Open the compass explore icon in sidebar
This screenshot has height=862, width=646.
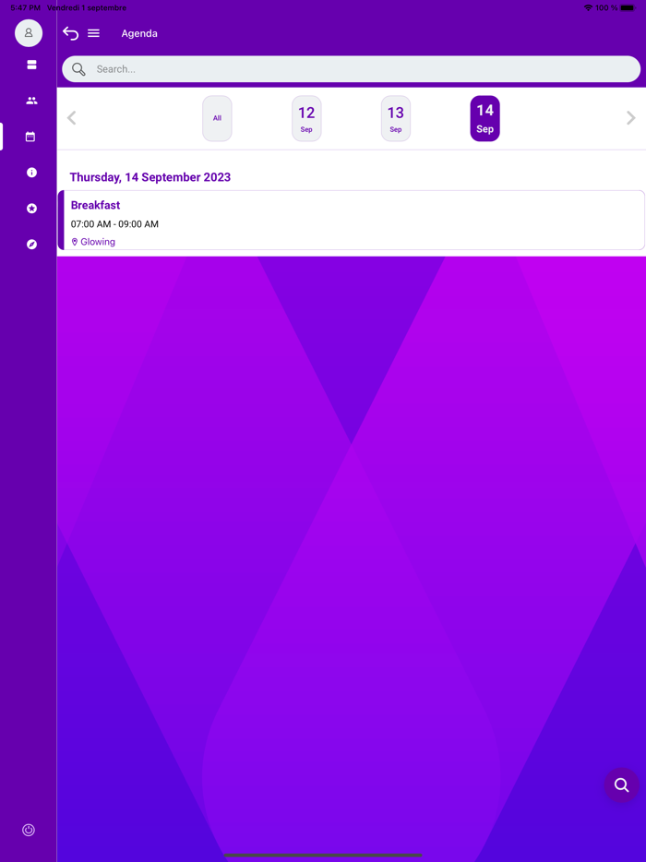point(32,244)
